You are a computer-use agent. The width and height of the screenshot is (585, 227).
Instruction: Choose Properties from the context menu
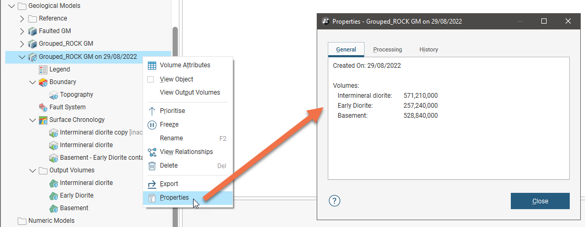174,198
